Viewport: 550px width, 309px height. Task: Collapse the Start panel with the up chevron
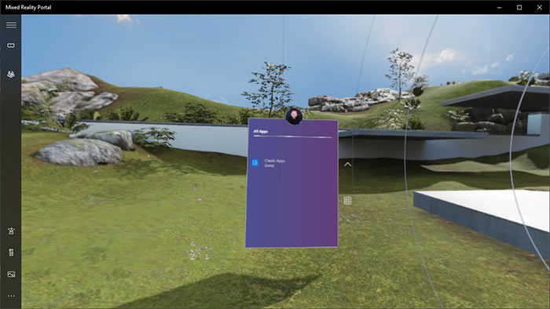pos(347,164)
